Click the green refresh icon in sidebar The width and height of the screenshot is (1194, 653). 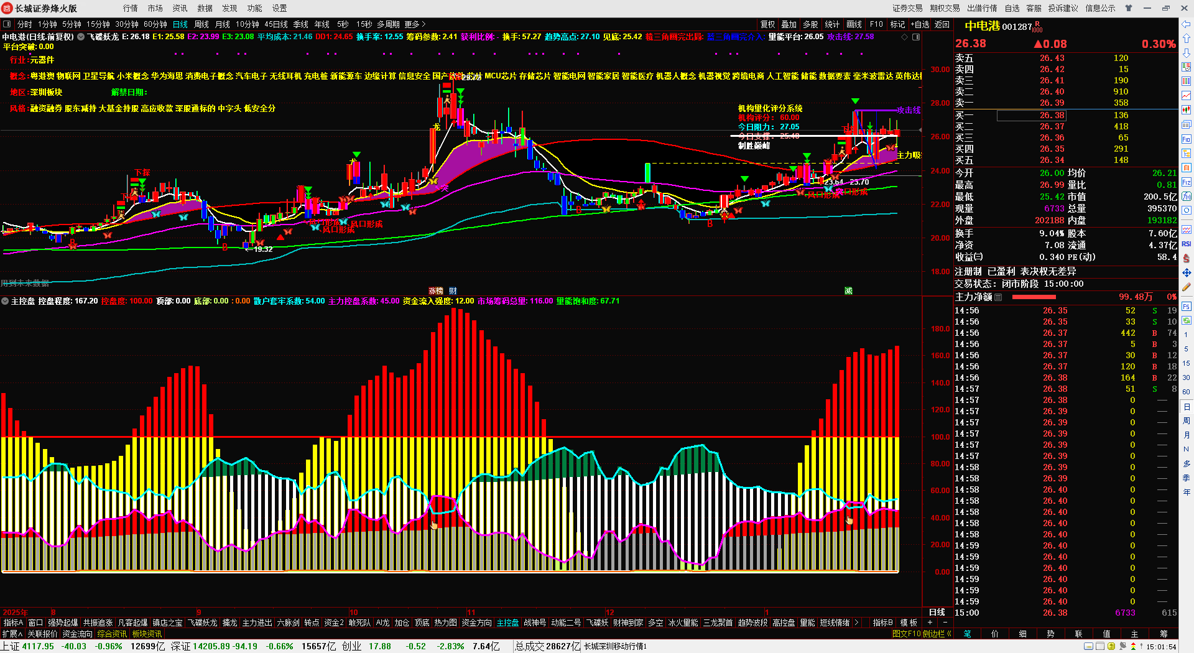pos(1187,320)
